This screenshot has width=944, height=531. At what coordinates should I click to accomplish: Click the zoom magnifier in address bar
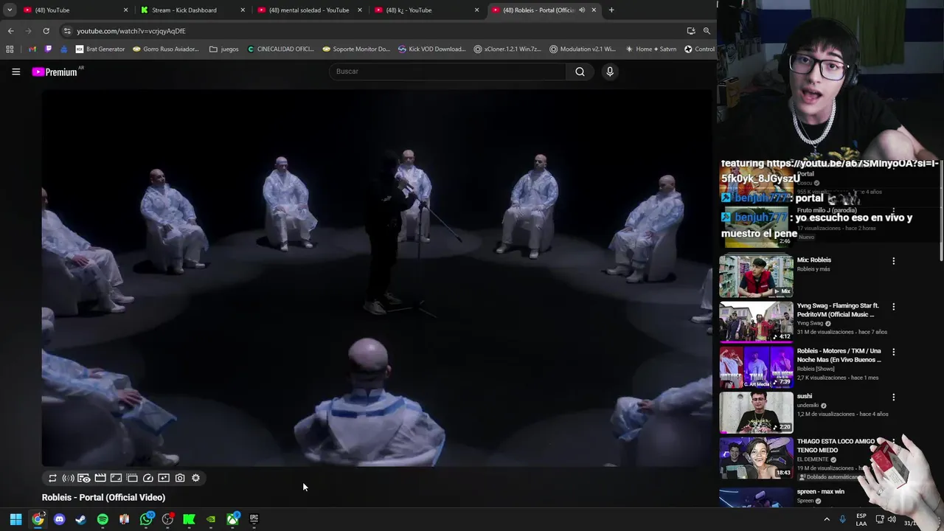[x=707, y=31]
